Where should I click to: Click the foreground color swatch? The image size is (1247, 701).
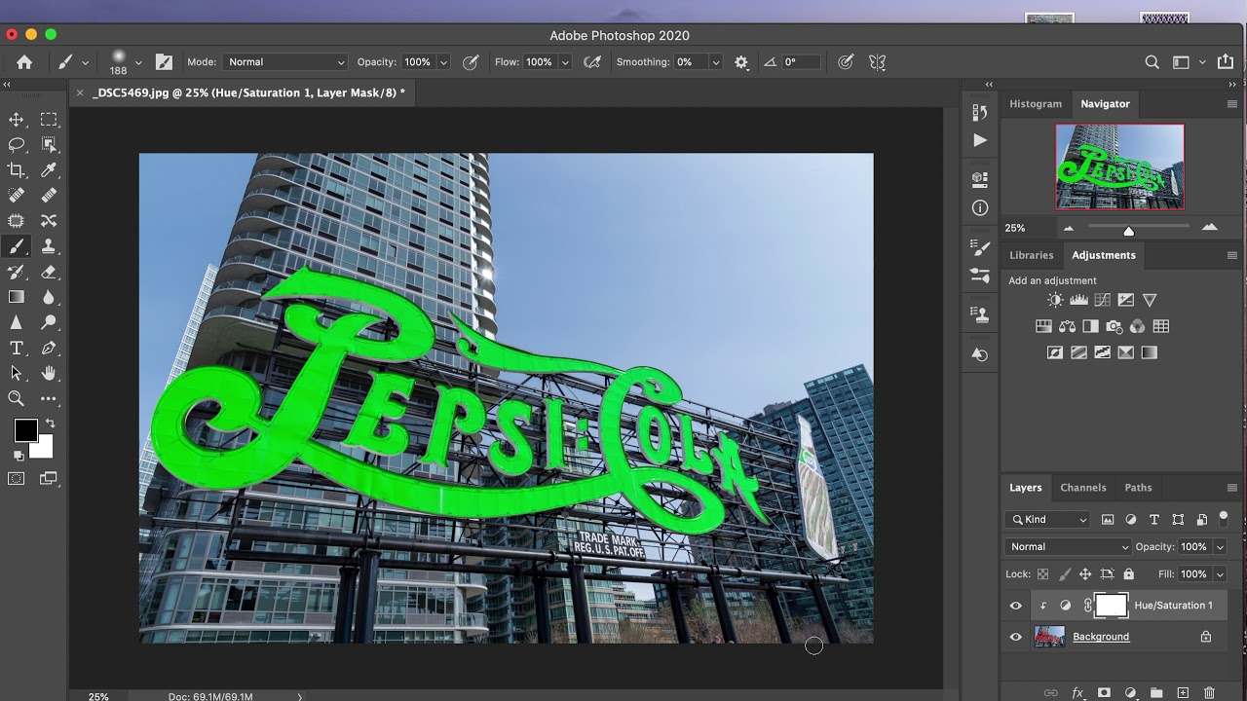click(x=25, y=430)
